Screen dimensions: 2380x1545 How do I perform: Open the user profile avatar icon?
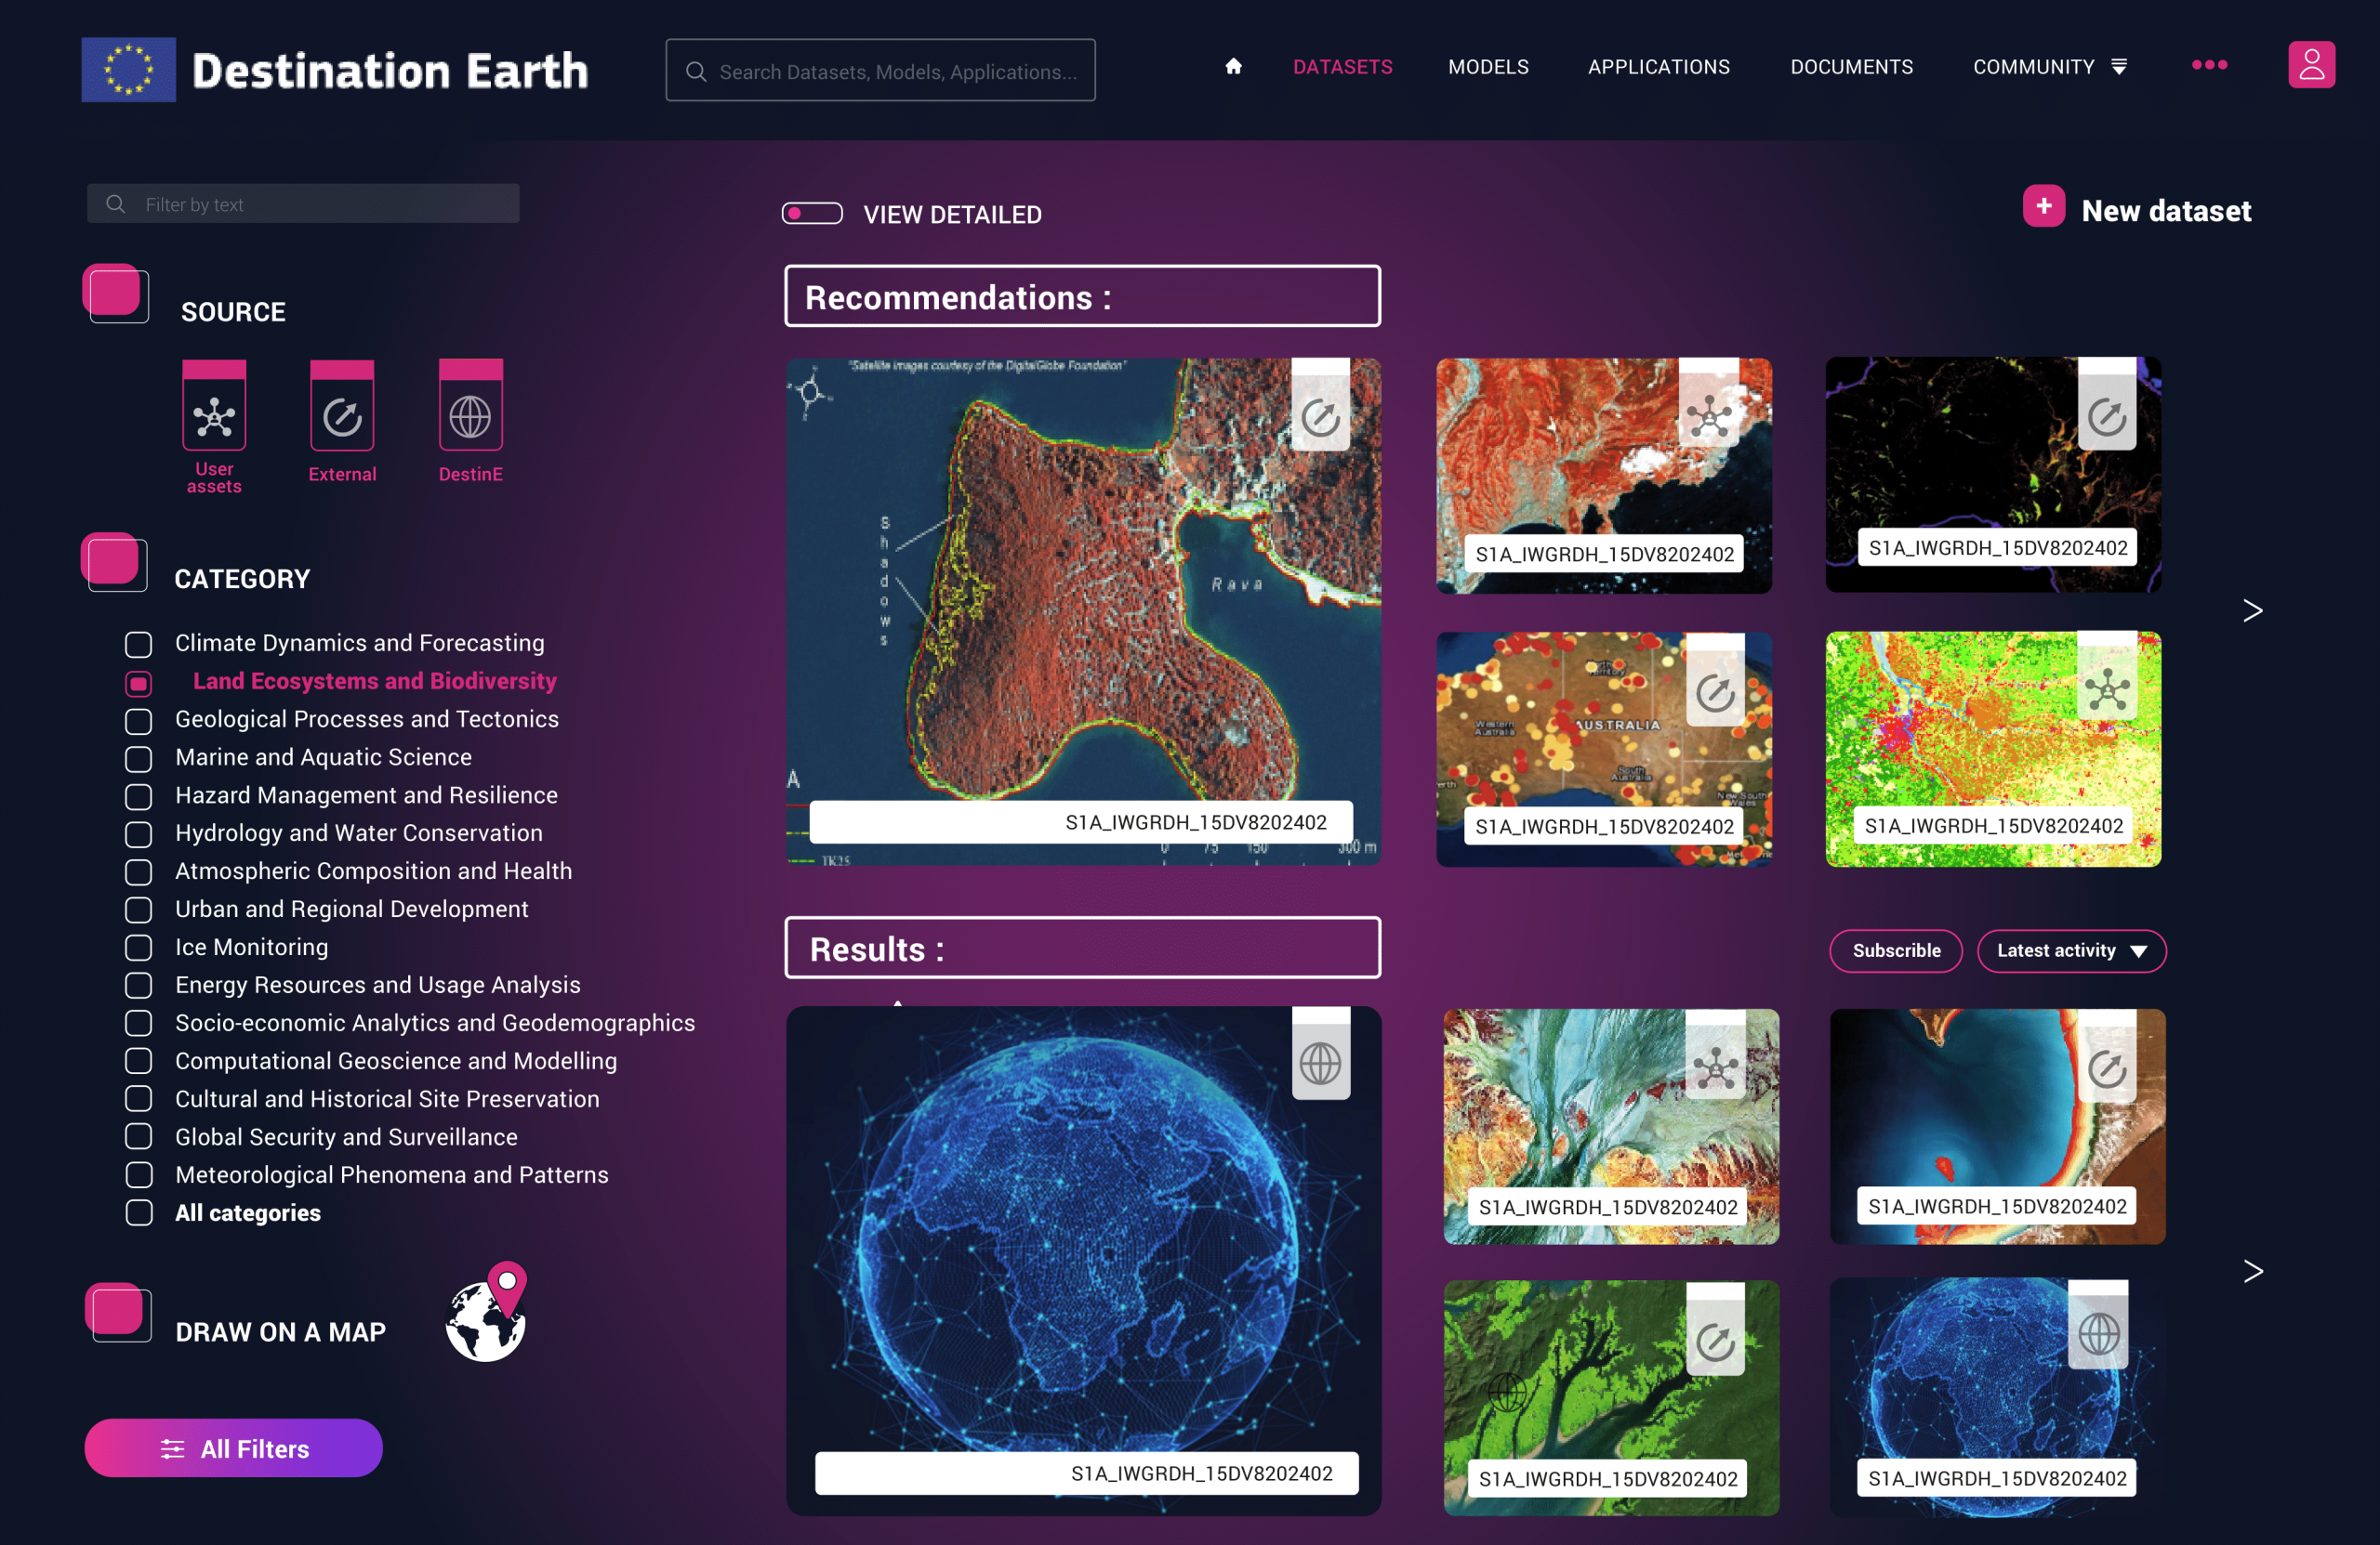pos(2311,64)
